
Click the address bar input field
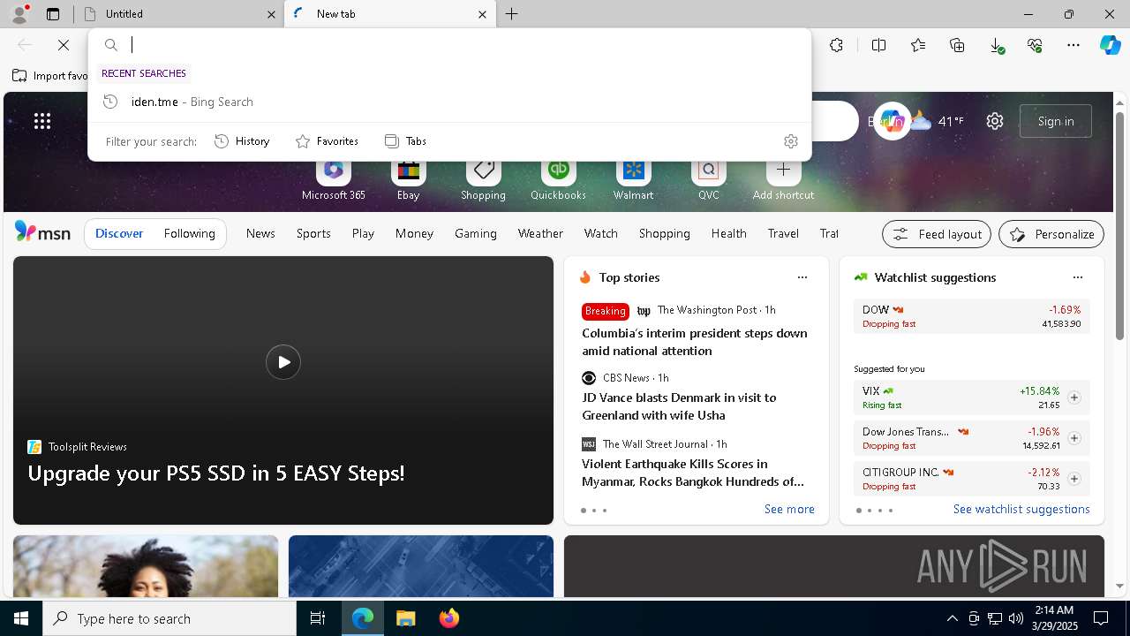468,45
